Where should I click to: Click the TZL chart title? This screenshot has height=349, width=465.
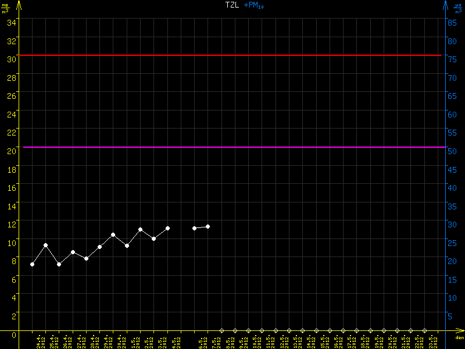coord(232,5)
